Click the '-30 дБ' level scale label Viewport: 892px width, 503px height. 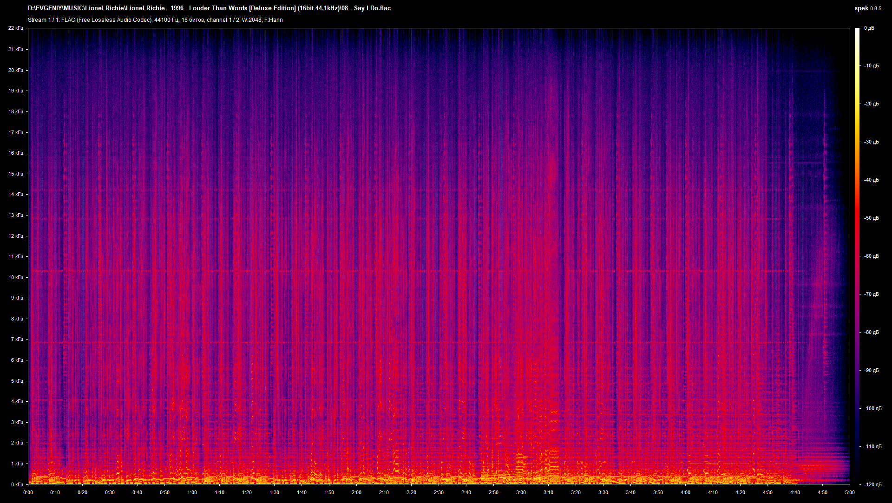(x=872, y=142)
